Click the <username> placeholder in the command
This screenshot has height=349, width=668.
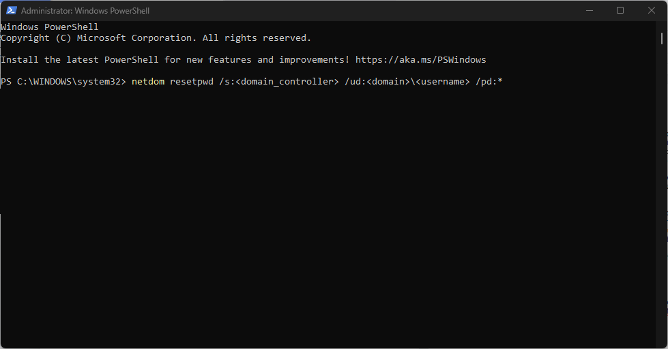[446, 82]
